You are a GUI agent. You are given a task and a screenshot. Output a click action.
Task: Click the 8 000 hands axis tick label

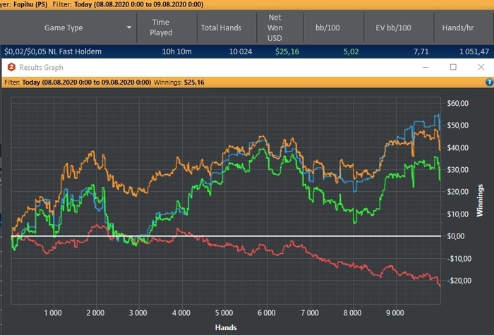353,313
